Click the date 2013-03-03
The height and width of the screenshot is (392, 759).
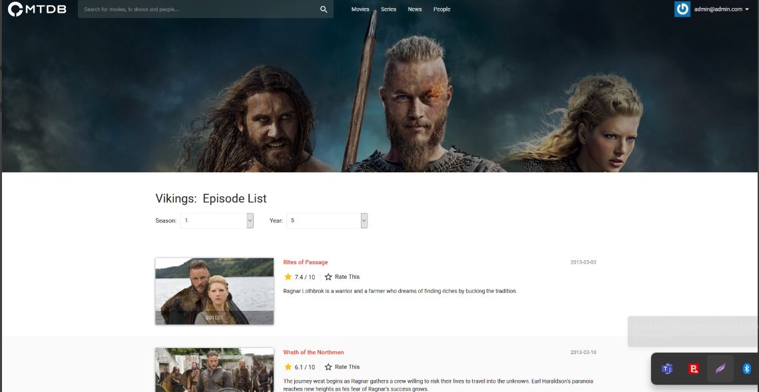(x=583, y=262)
